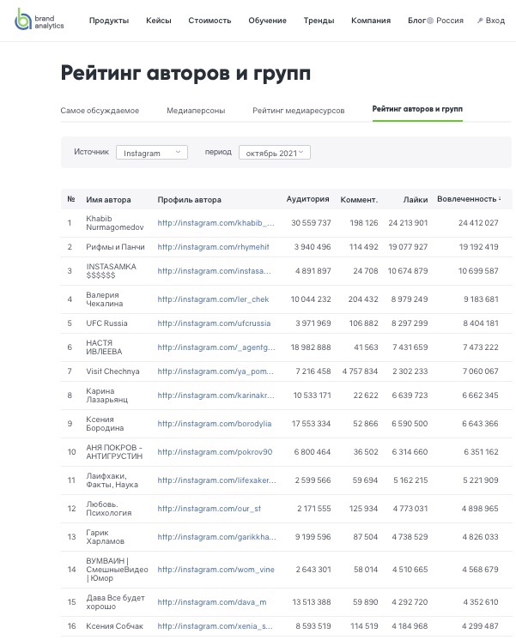Click the globe icon next to Россия
This screenshot has height=640, width=516.
coord(431,21)
